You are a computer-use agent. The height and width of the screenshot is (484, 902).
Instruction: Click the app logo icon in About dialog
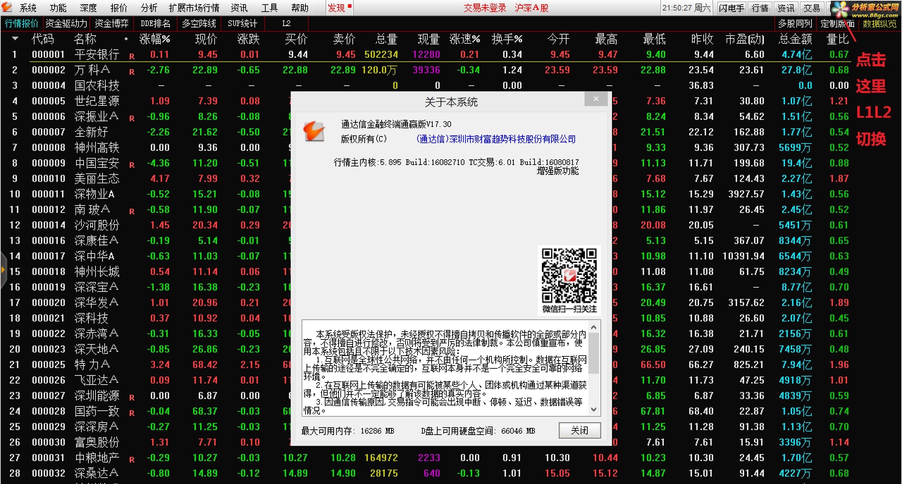(x=314, y=131)
